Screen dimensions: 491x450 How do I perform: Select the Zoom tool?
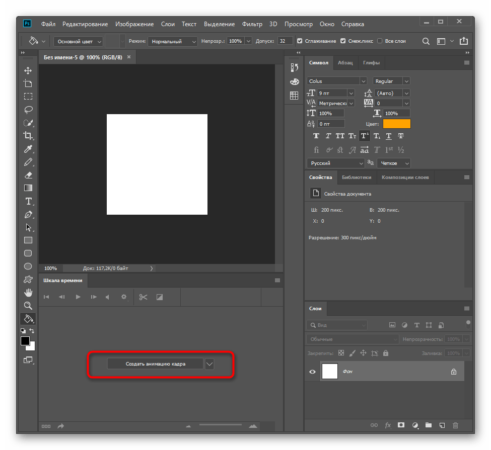[x=28, y=305]
